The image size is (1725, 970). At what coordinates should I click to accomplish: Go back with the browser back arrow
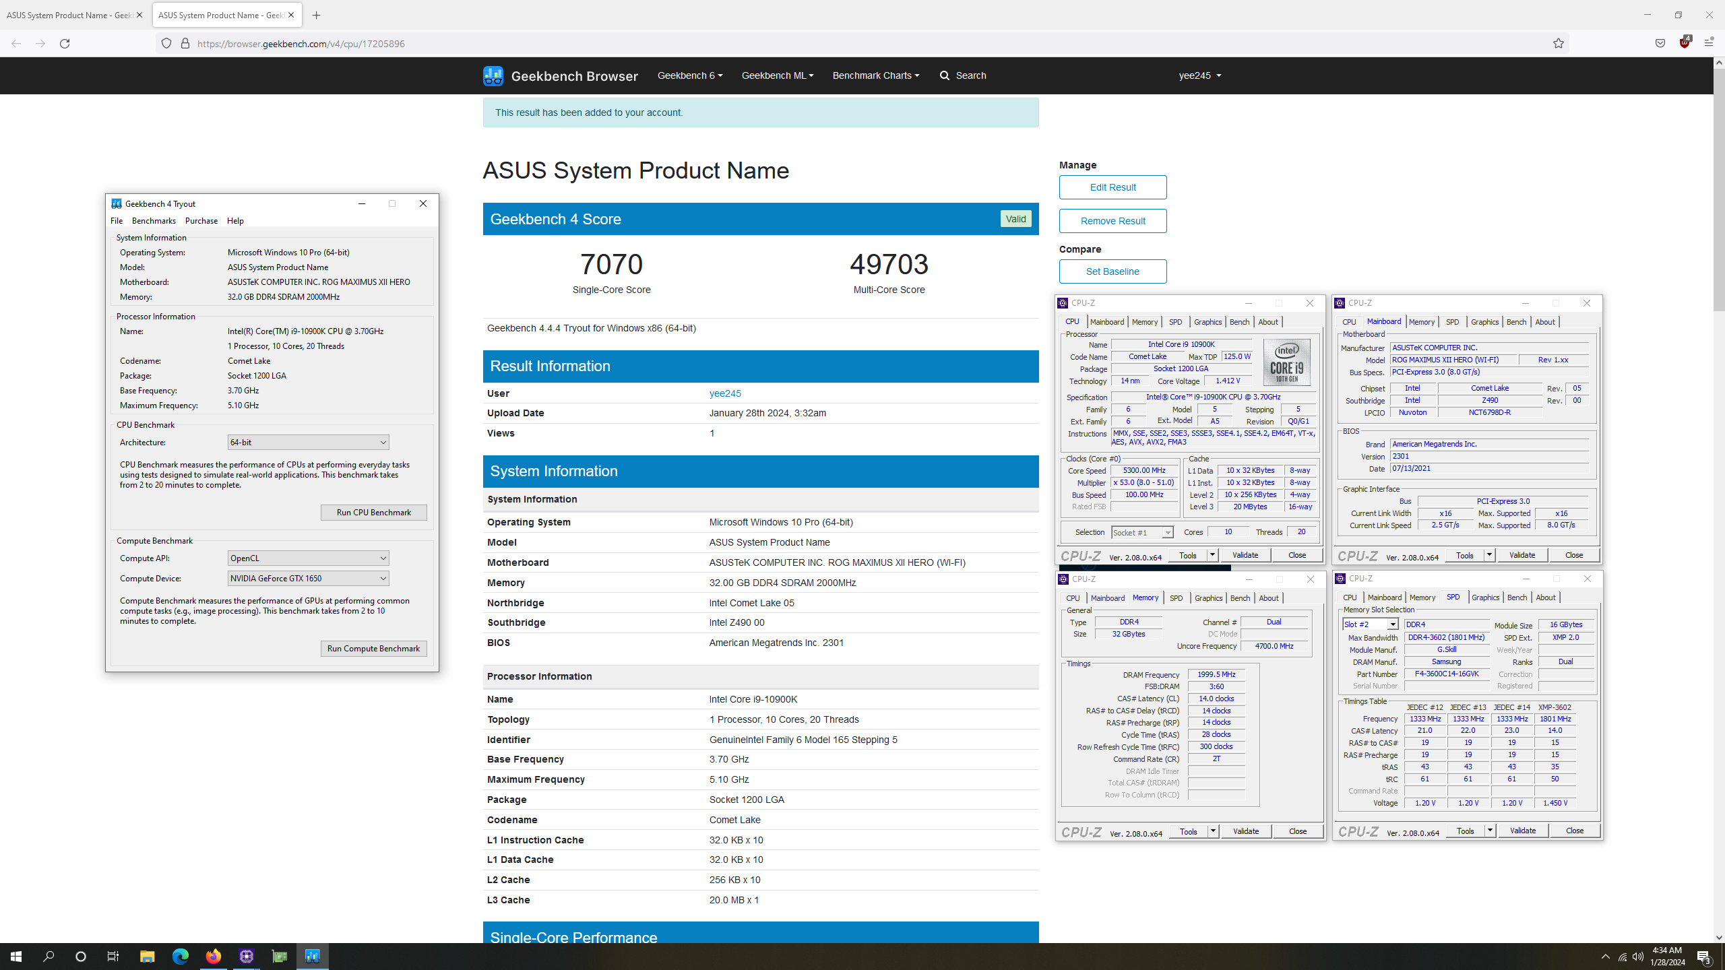click(x=16, y=44)
